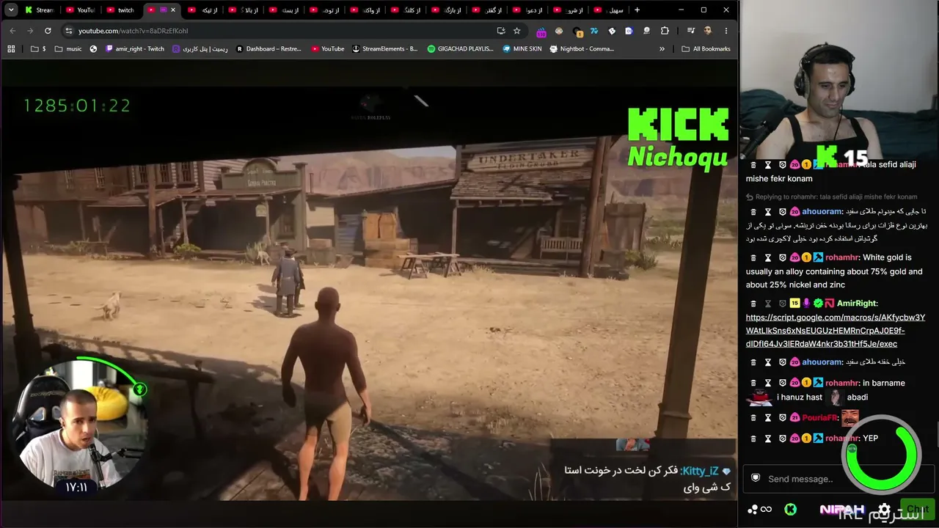This screenshot has width=939, height=528.
Task: Reload the YouTube page
Action: 48,31
